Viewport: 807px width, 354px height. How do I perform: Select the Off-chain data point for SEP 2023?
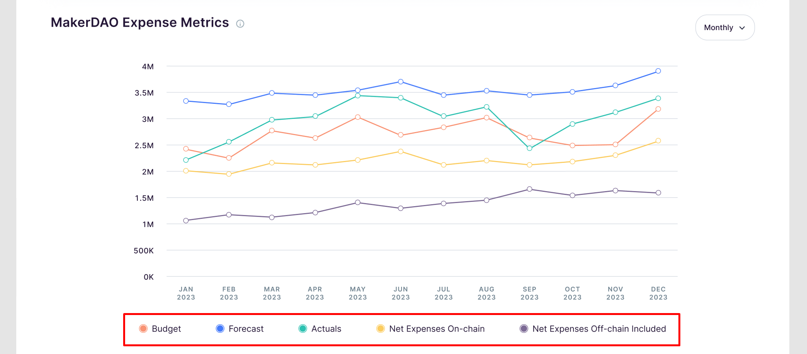(x=529, y=189)
